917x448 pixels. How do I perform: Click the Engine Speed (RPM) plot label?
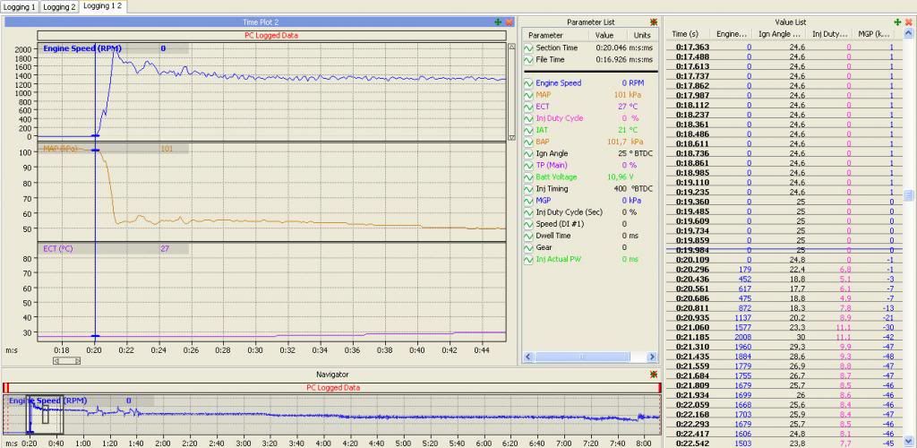[x=81, y=48]
